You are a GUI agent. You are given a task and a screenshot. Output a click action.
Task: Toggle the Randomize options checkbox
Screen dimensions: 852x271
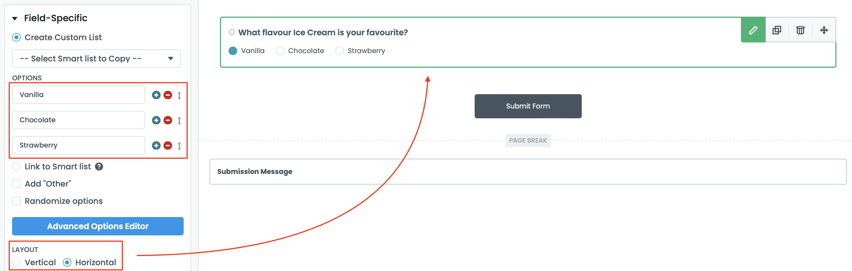click(x=16, y=201)
